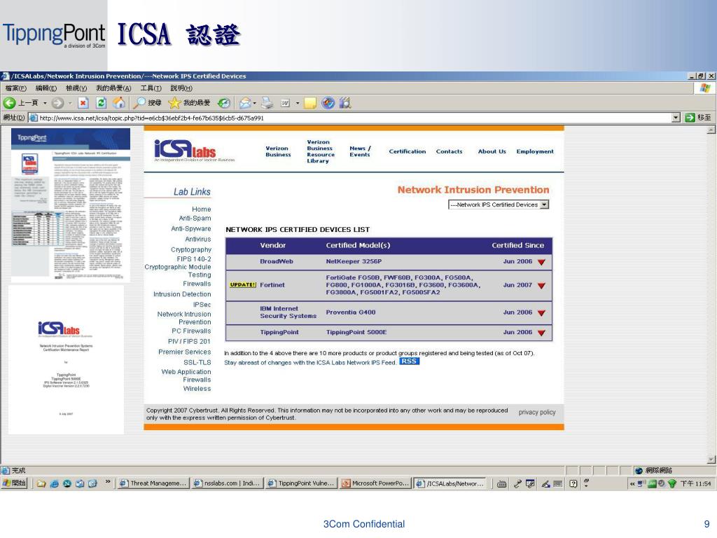717x538 pixels.
Task: Open the 工具(T) menu
Action: tap(151, 88)
